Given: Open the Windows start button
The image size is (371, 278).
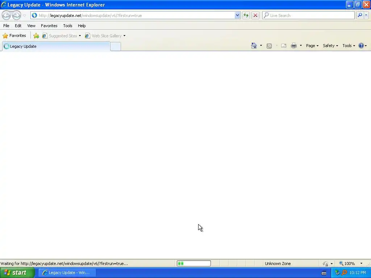Looking at the screenshot, I should tap(17, 273).
